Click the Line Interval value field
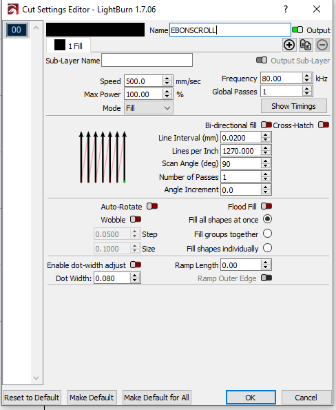The width and height of the screenshot is (336, 410). [240, 138]
